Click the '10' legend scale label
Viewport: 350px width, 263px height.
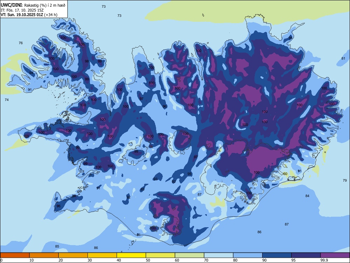31,260
